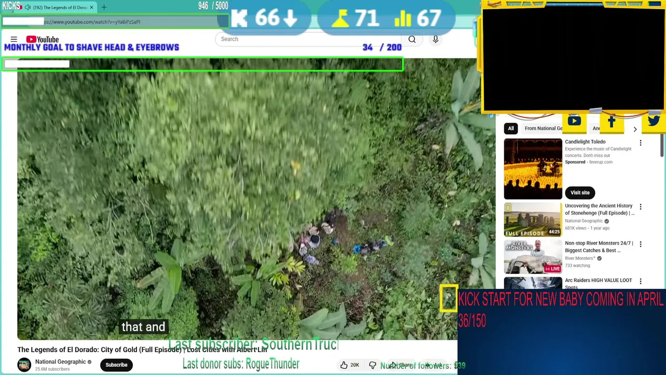This screenshot has width=666, height=375.
Task: Select the From National Geographic chip
Action: [x=543, y=128]
